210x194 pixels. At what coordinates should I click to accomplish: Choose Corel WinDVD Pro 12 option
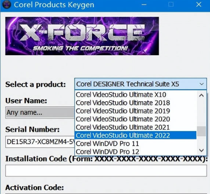(x=135, y=152)
